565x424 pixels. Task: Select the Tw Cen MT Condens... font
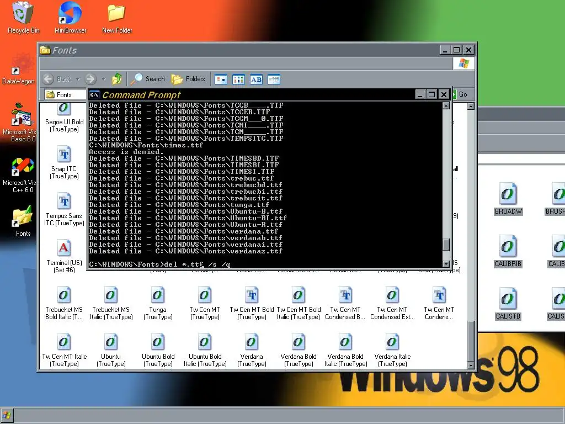pos(439,303)
